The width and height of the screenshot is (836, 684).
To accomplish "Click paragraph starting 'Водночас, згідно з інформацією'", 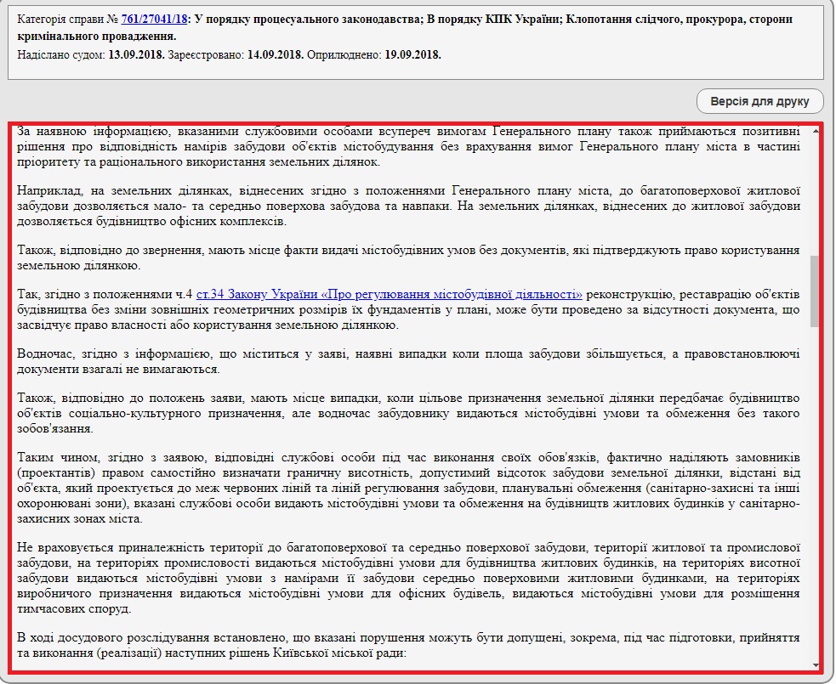I will pos(408,361).
